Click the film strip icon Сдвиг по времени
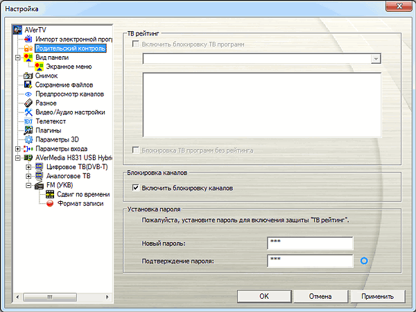Screen dimensions: 416x312 tap(50, 194)
